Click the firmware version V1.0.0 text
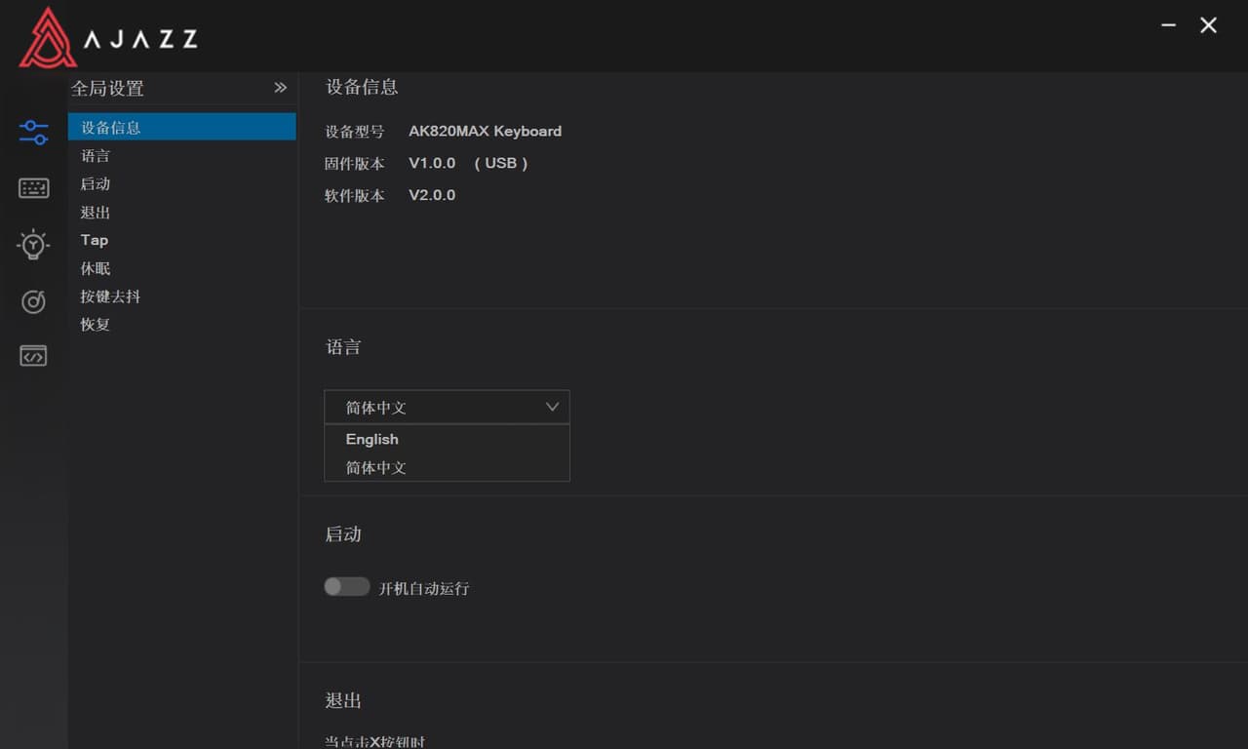 tap(432, 163)
